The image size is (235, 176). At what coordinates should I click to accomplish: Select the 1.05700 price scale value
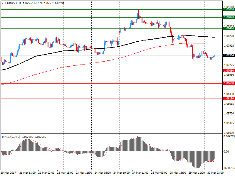pos(229,114)
